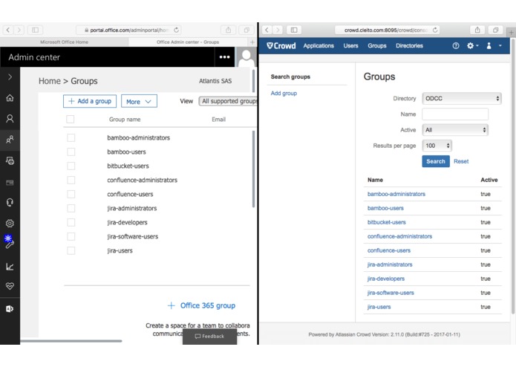Open Directories menu in Crowd
This screenshot has width=516, height=367.
pyautogui.click(x=409, y=46)
